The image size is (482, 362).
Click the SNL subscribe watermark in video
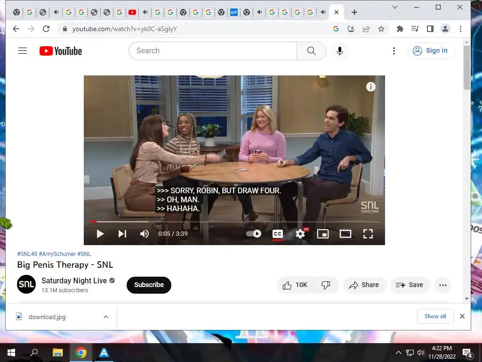(370, 207)
